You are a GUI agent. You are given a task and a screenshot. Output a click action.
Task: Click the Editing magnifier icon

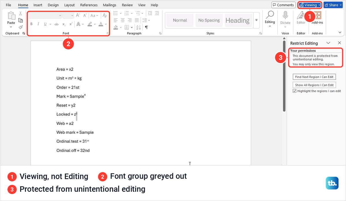click(x=270, y=15)
